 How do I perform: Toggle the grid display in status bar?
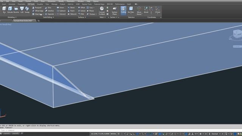pos(118,134)
